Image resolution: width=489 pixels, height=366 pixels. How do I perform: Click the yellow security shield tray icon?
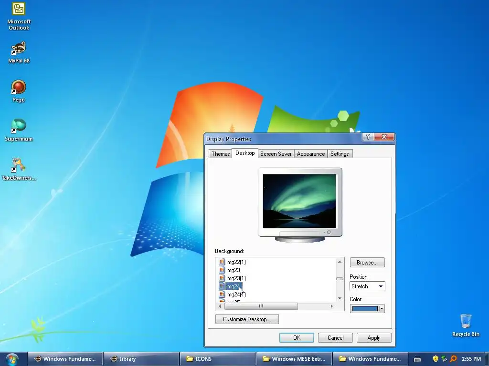tap(436, 359)
